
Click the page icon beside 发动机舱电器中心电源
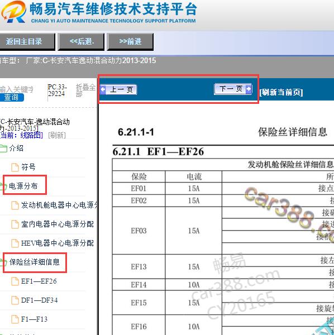pos(15,205)
